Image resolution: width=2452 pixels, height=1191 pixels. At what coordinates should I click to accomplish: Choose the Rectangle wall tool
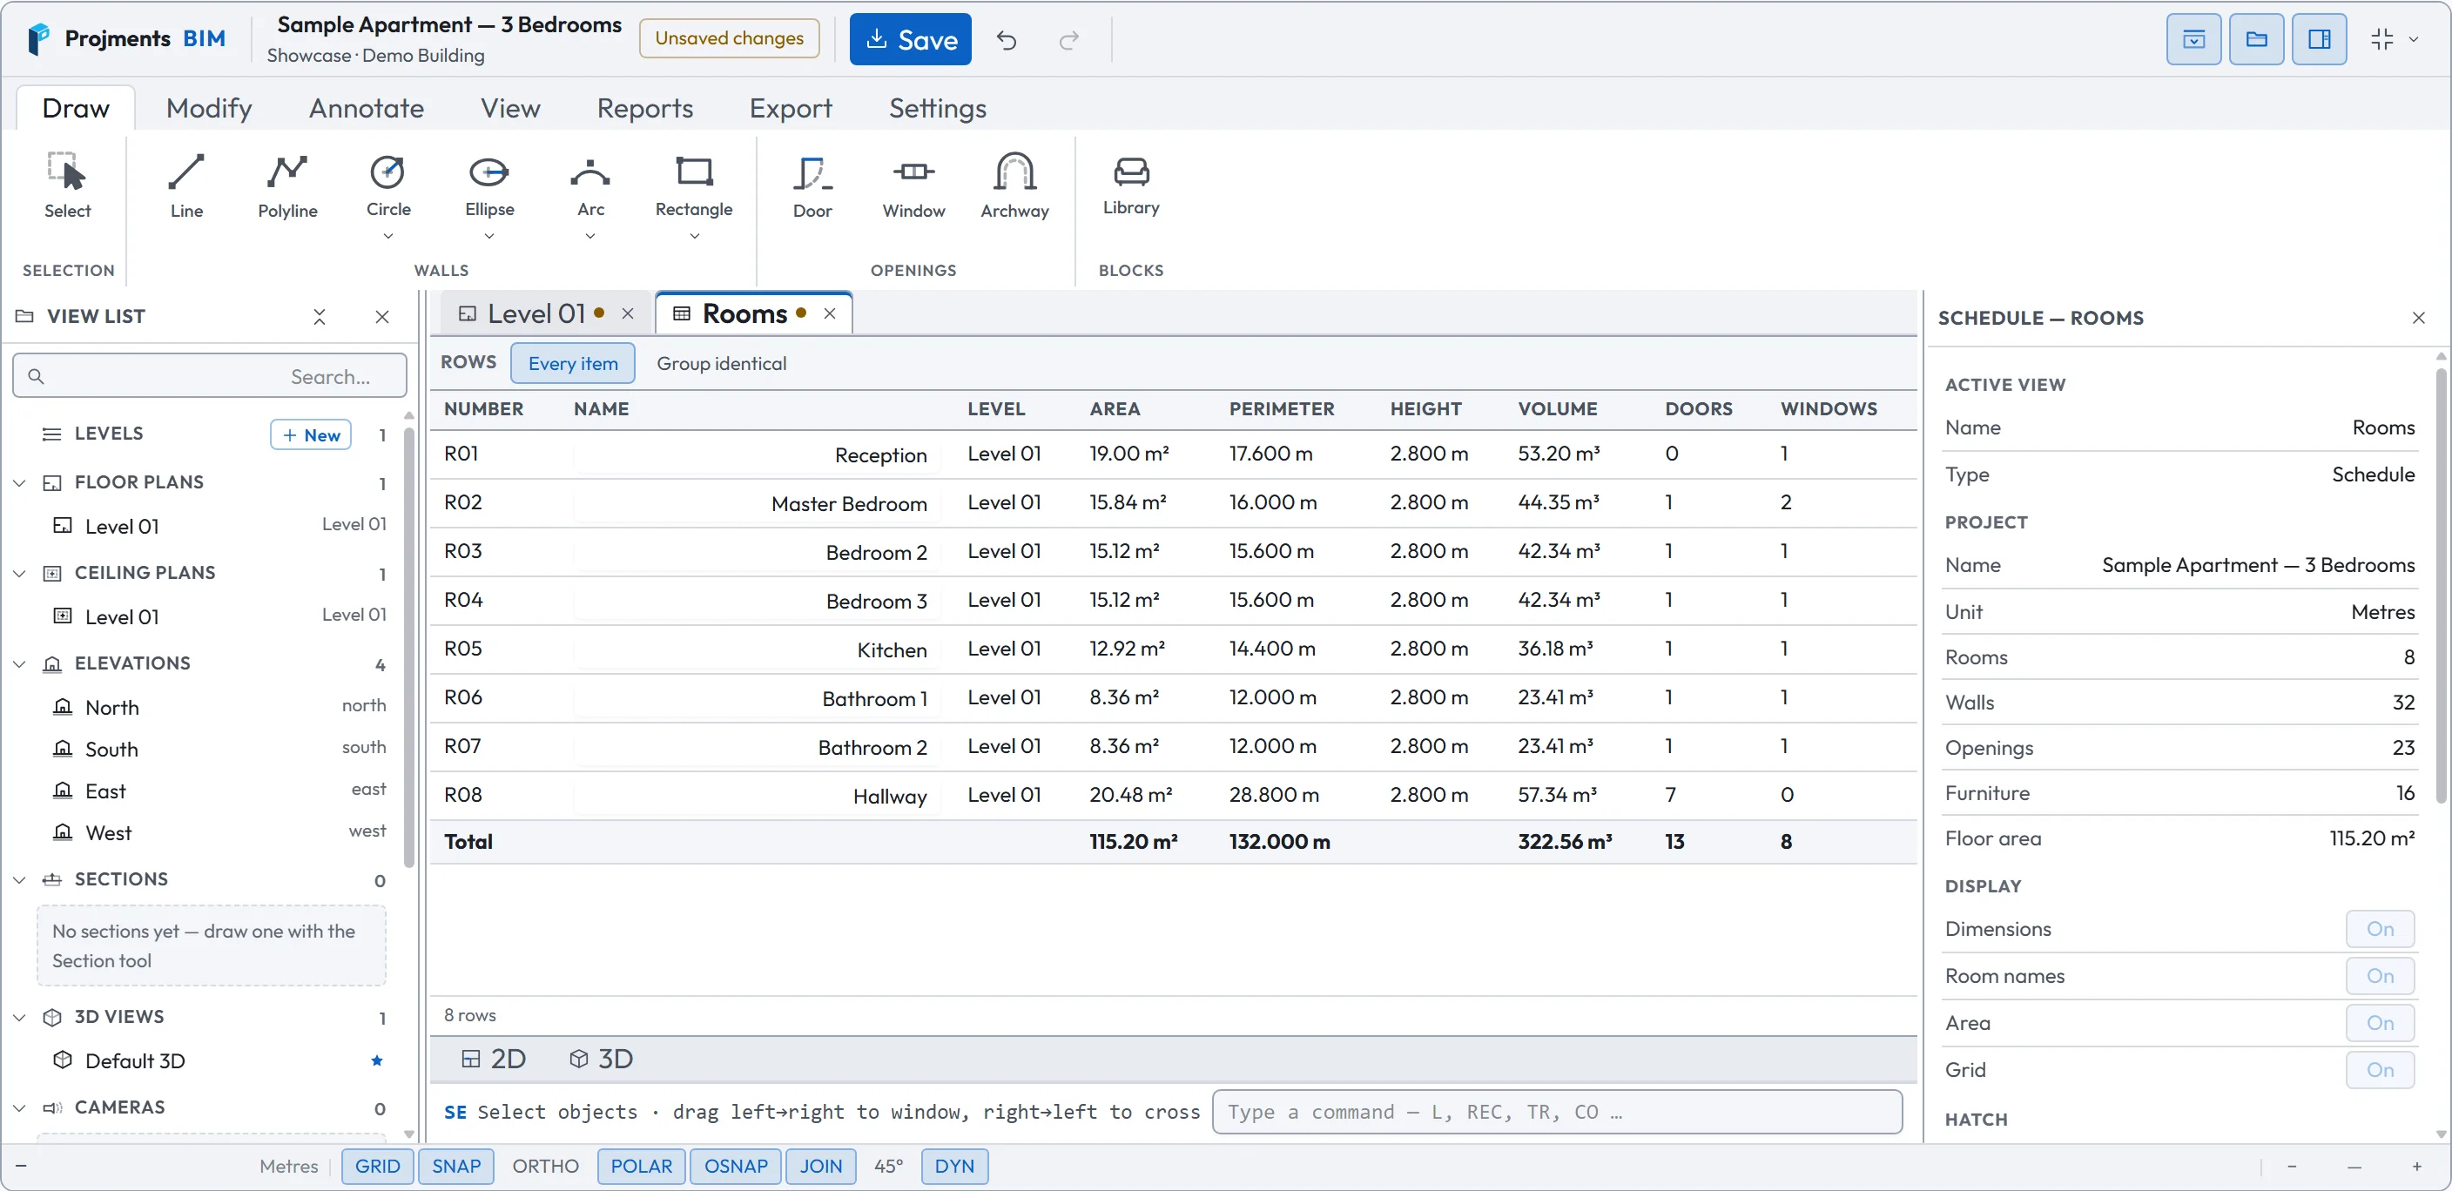point(694,185)
